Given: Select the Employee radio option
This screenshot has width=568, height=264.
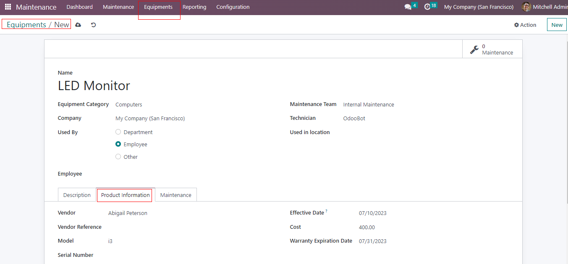Looking at the screenshot, I should click(x=118, y=144).
